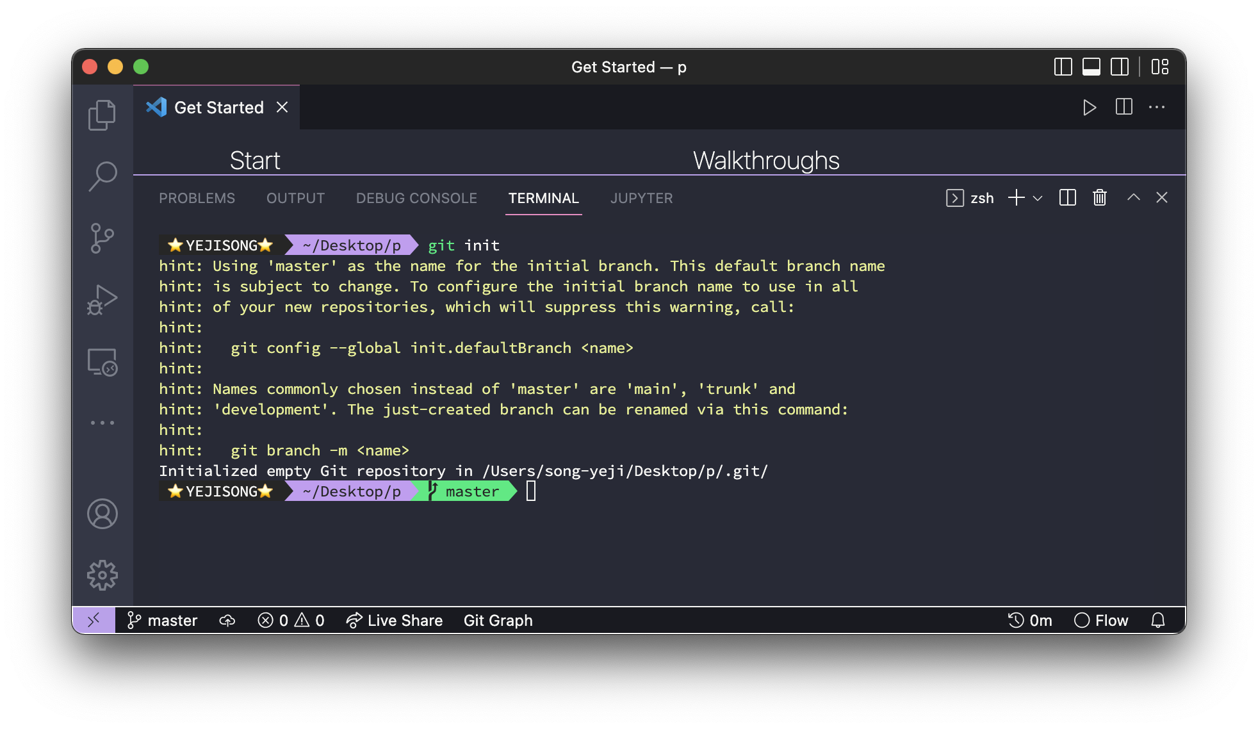
Task: Kill terminal with the trash icon
Action: [1099, 197]
